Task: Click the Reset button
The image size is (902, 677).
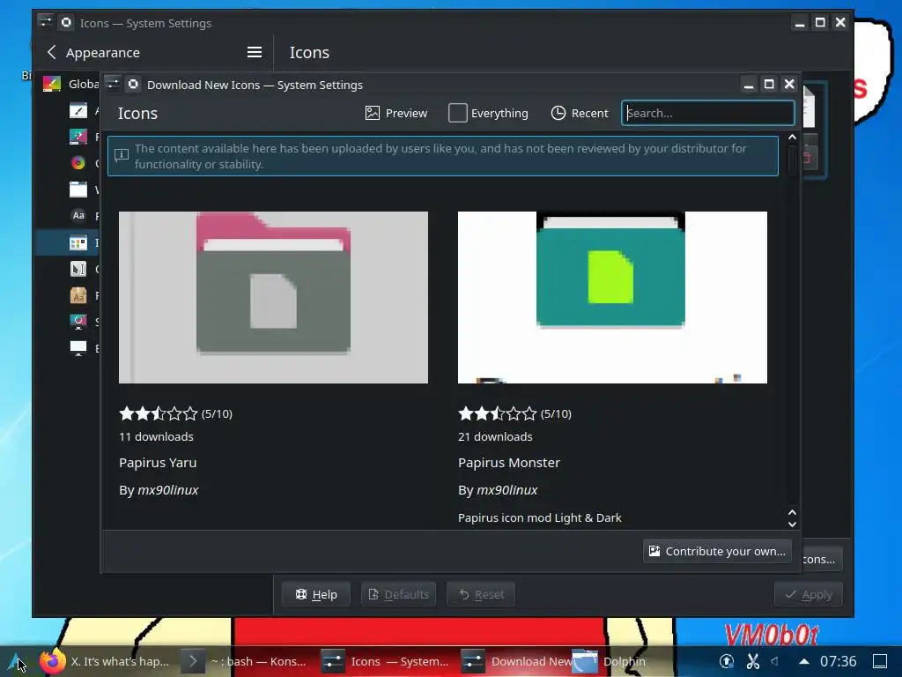Action: (481, 594)
